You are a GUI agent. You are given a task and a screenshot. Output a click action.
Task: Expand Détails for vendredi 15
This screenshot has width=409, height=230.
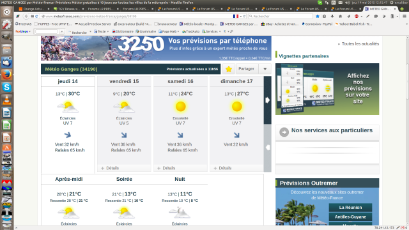click(x=110, y=168)
